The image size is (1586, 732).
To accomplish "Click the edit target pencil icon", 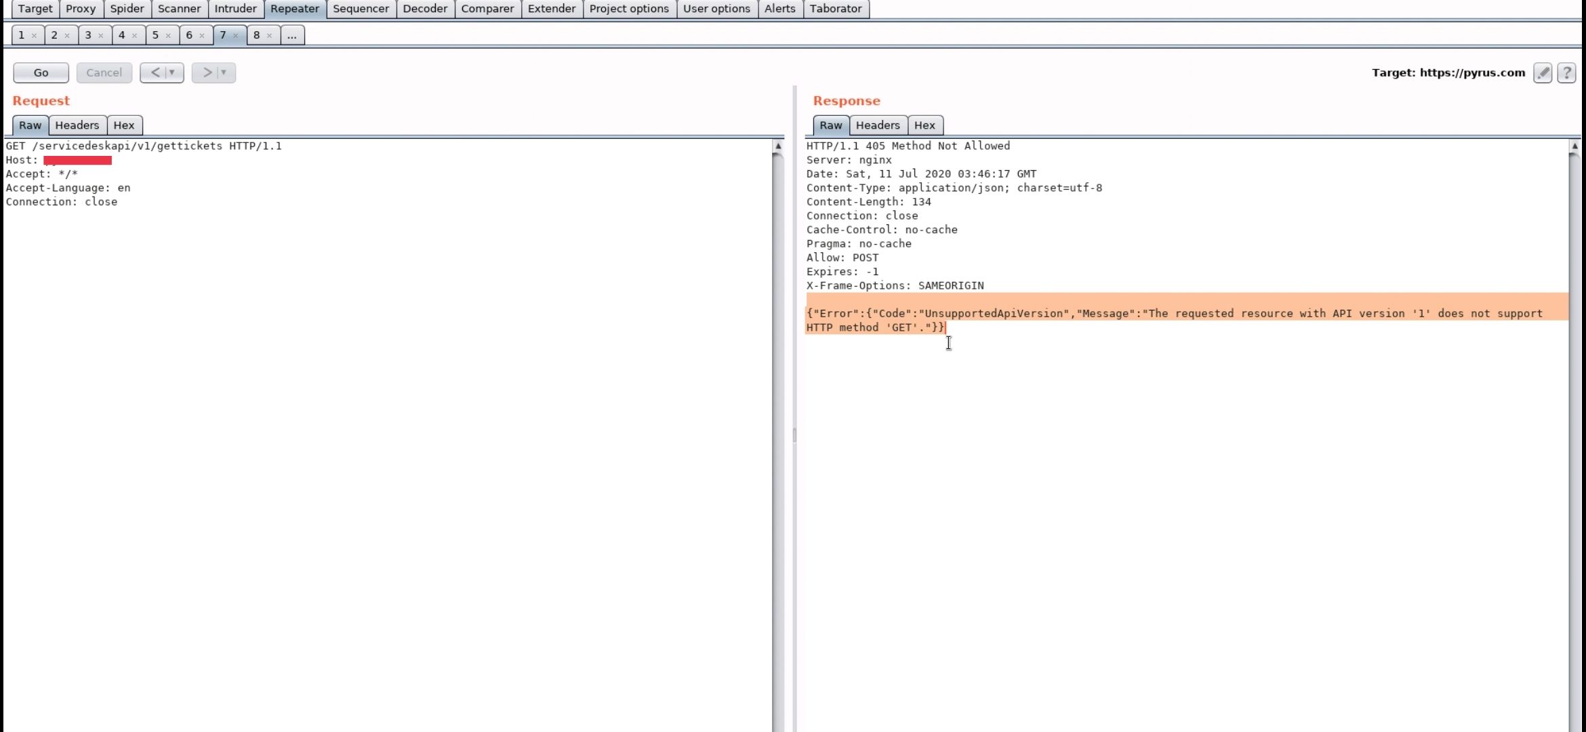I will click(x=1543, y=73).
